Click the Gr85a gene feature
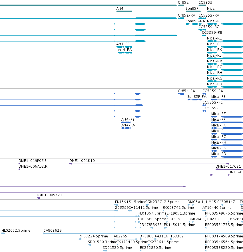The width and height of the screenshot is (243, 252). pyautogui.click(x=181, y=5)
